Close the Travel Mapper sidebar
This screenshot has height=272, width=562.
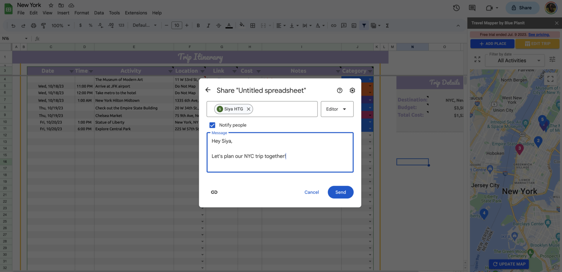556,23
